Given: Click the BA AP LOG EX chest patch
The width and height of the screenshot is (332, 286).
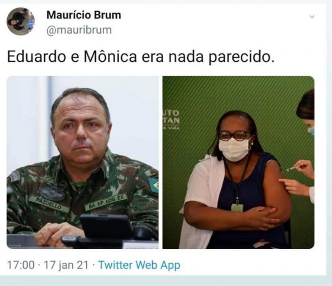Looking at the screenshot, I should [106, 202].
